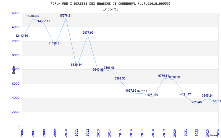Click y-axis tick 0

pos(19,126)
